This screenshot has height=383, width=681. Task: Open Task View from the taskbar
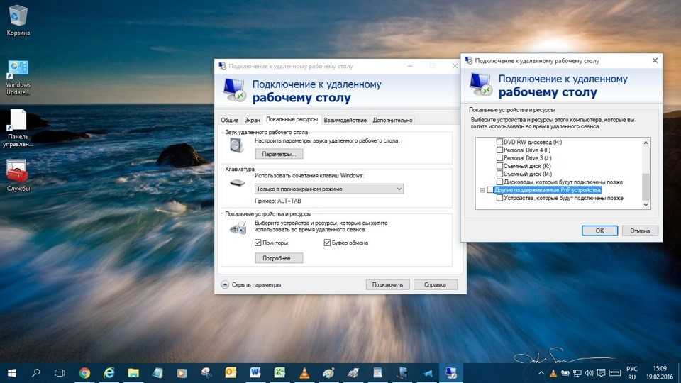pyautogui.click(x=60, y=373)
